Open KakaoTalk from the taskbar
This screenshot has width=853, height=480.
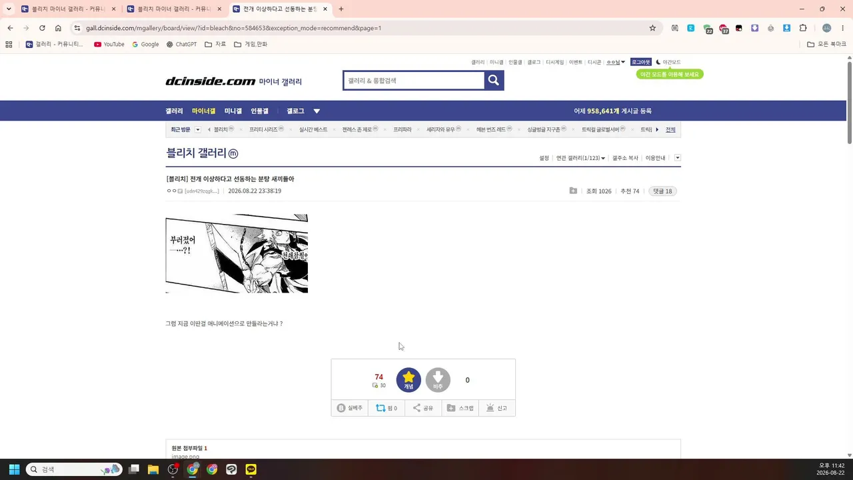point(251,469)
